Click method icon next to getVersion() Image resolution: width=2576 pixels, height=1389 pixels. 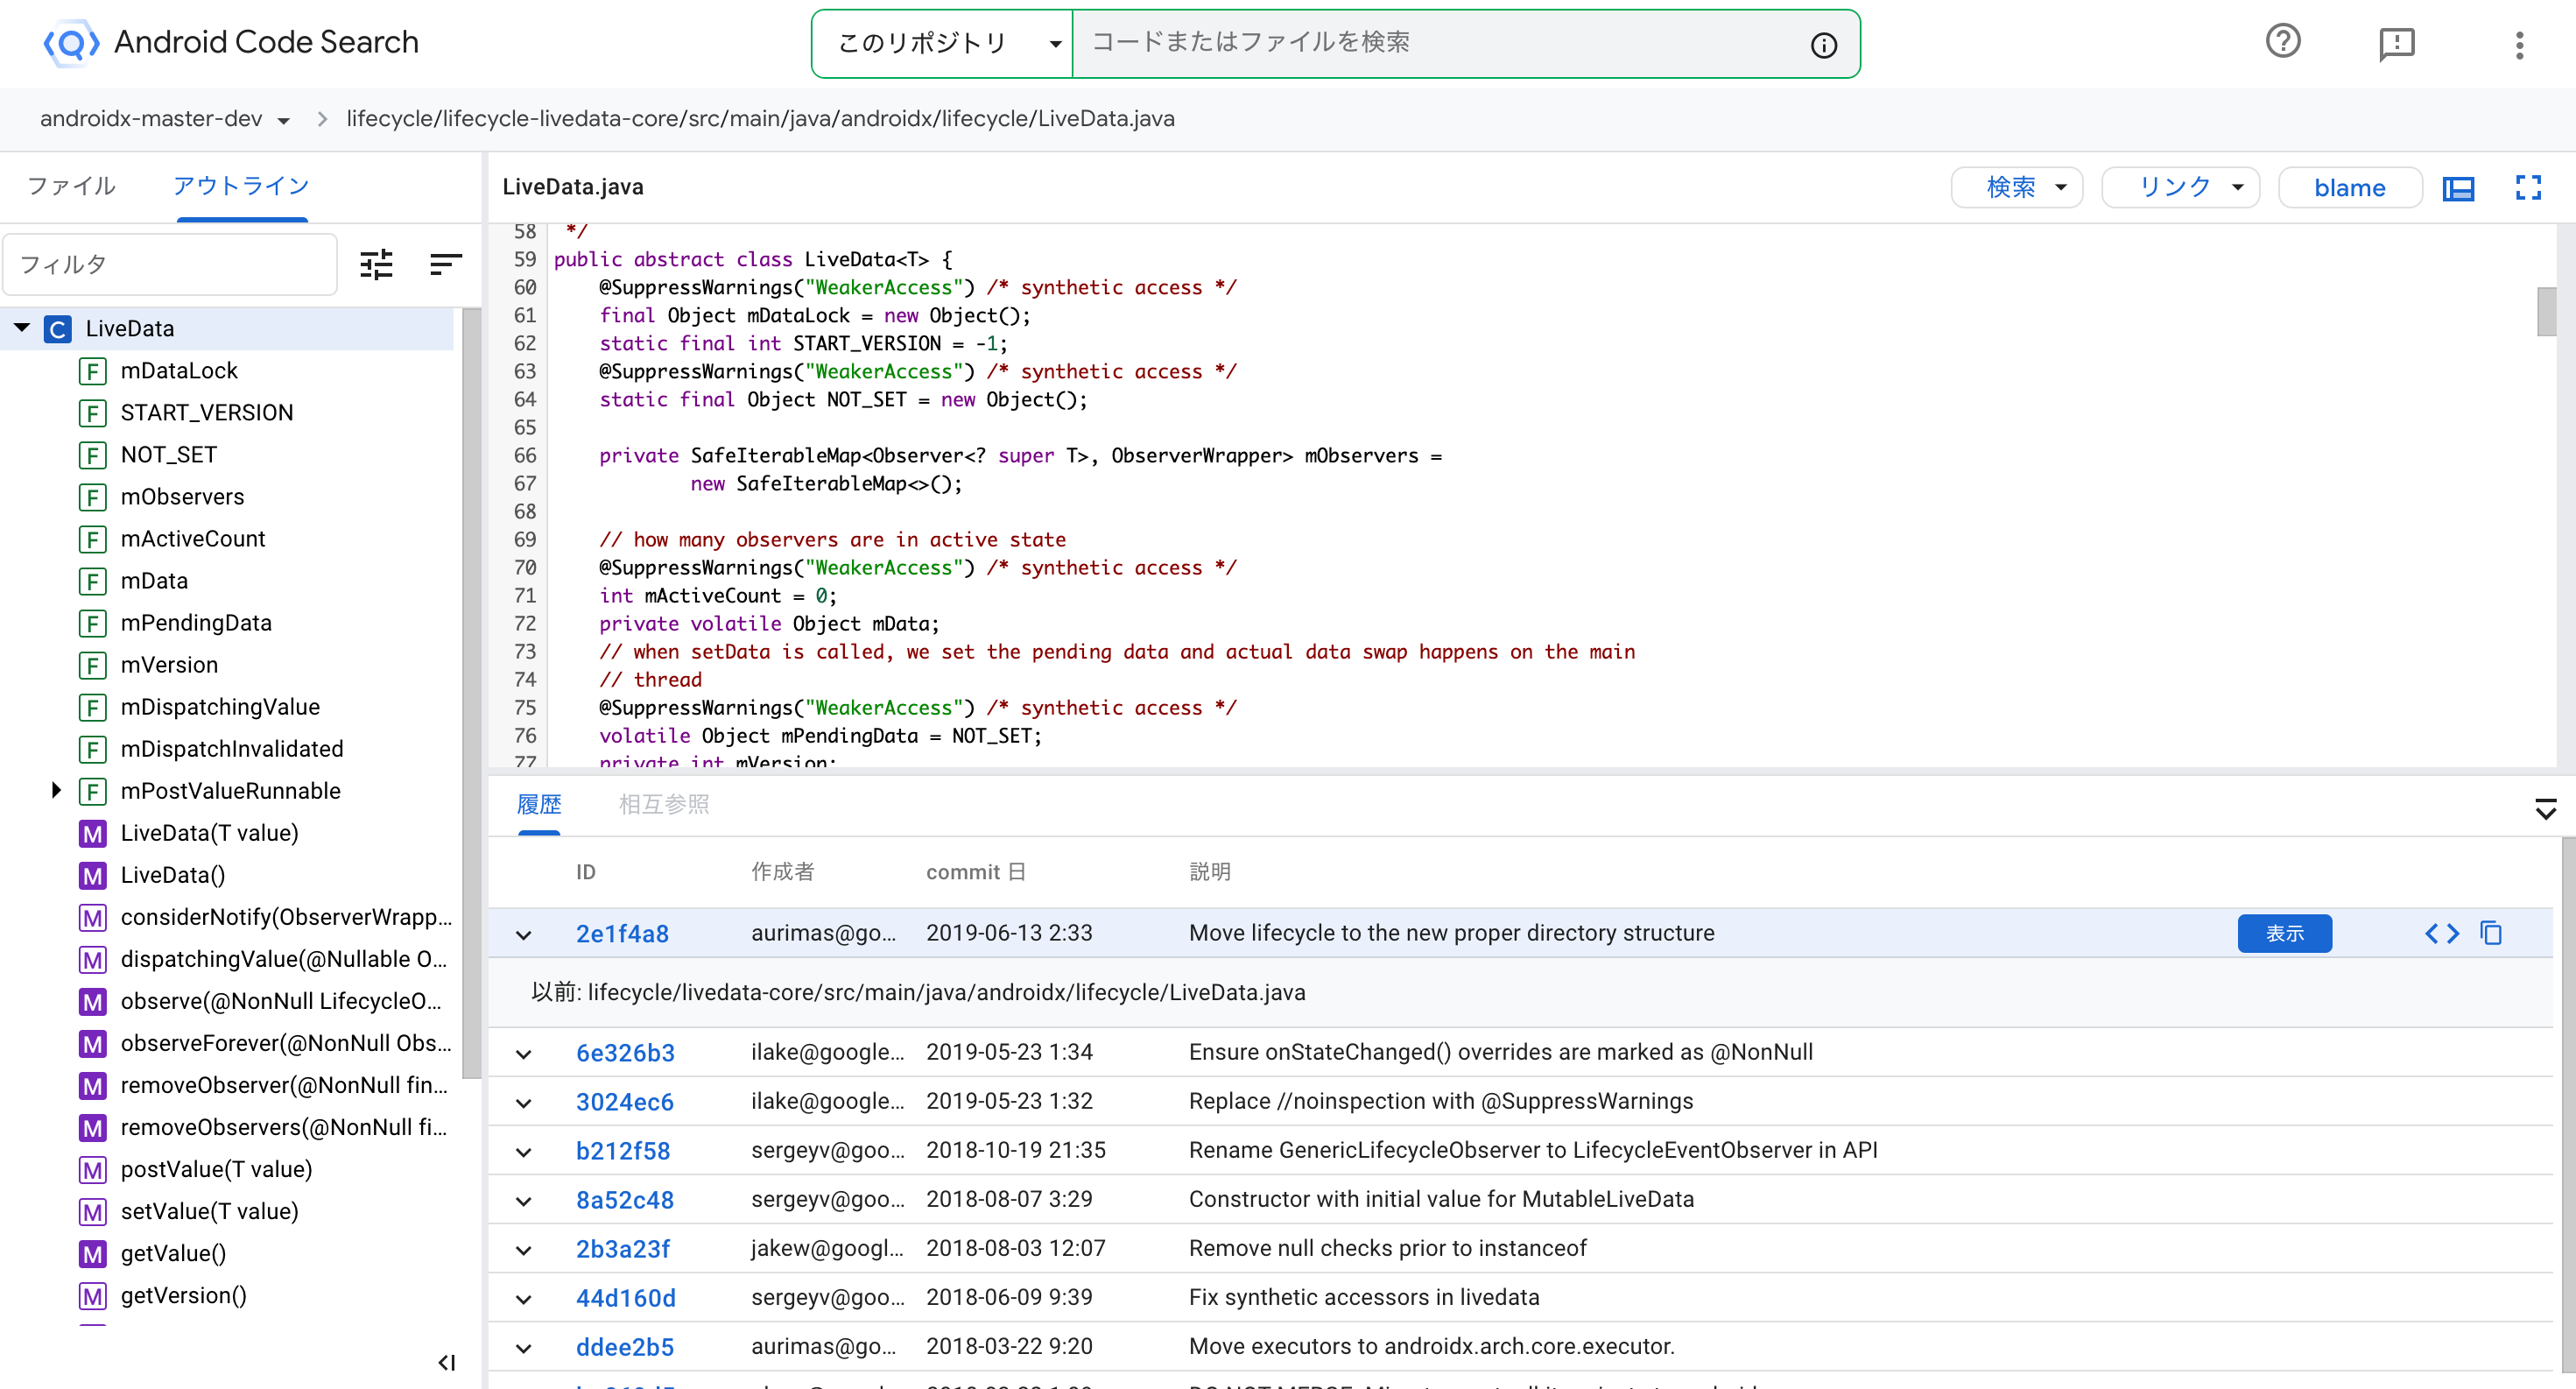93,1295
